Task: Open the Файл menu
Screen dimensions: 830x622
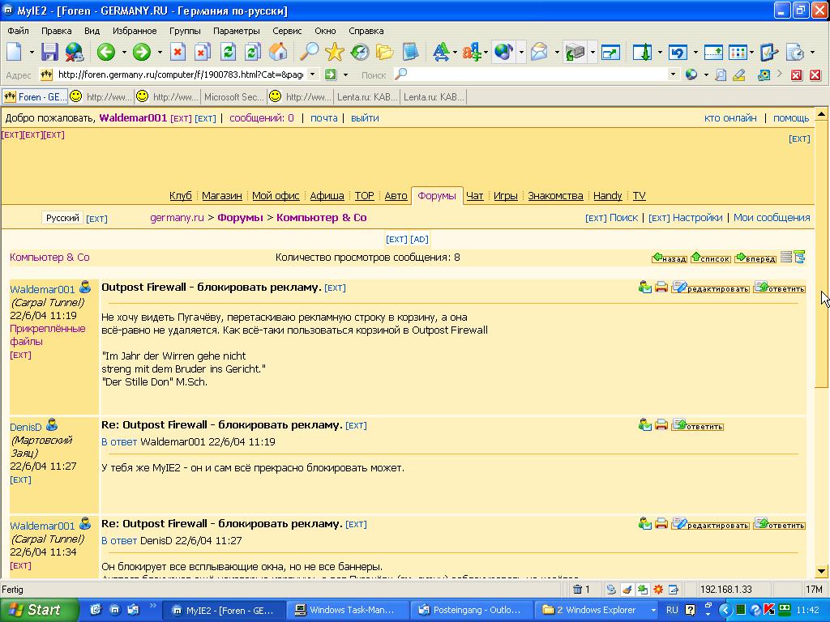Action: [18, 31]
